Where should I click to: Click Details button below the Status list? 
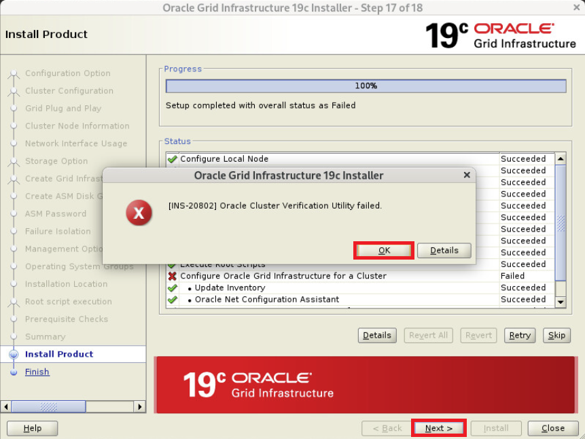pos(377,335)
